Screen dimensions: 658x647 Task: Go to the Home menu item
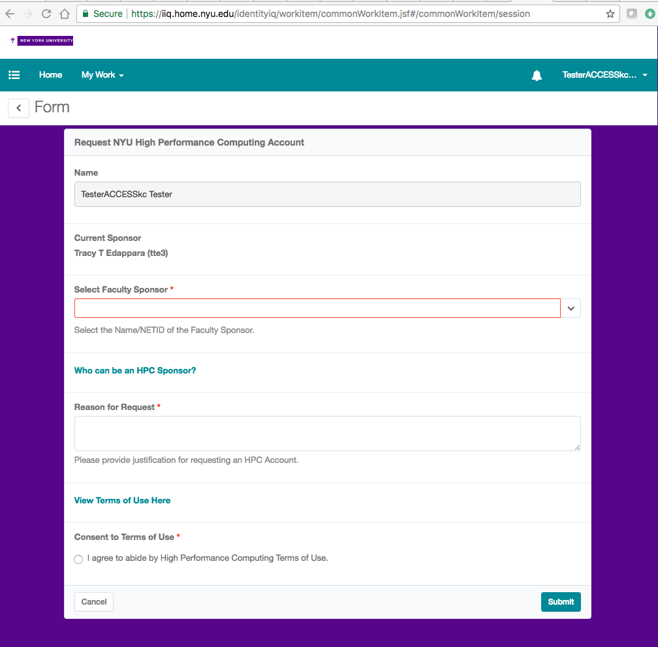[50, 75]
